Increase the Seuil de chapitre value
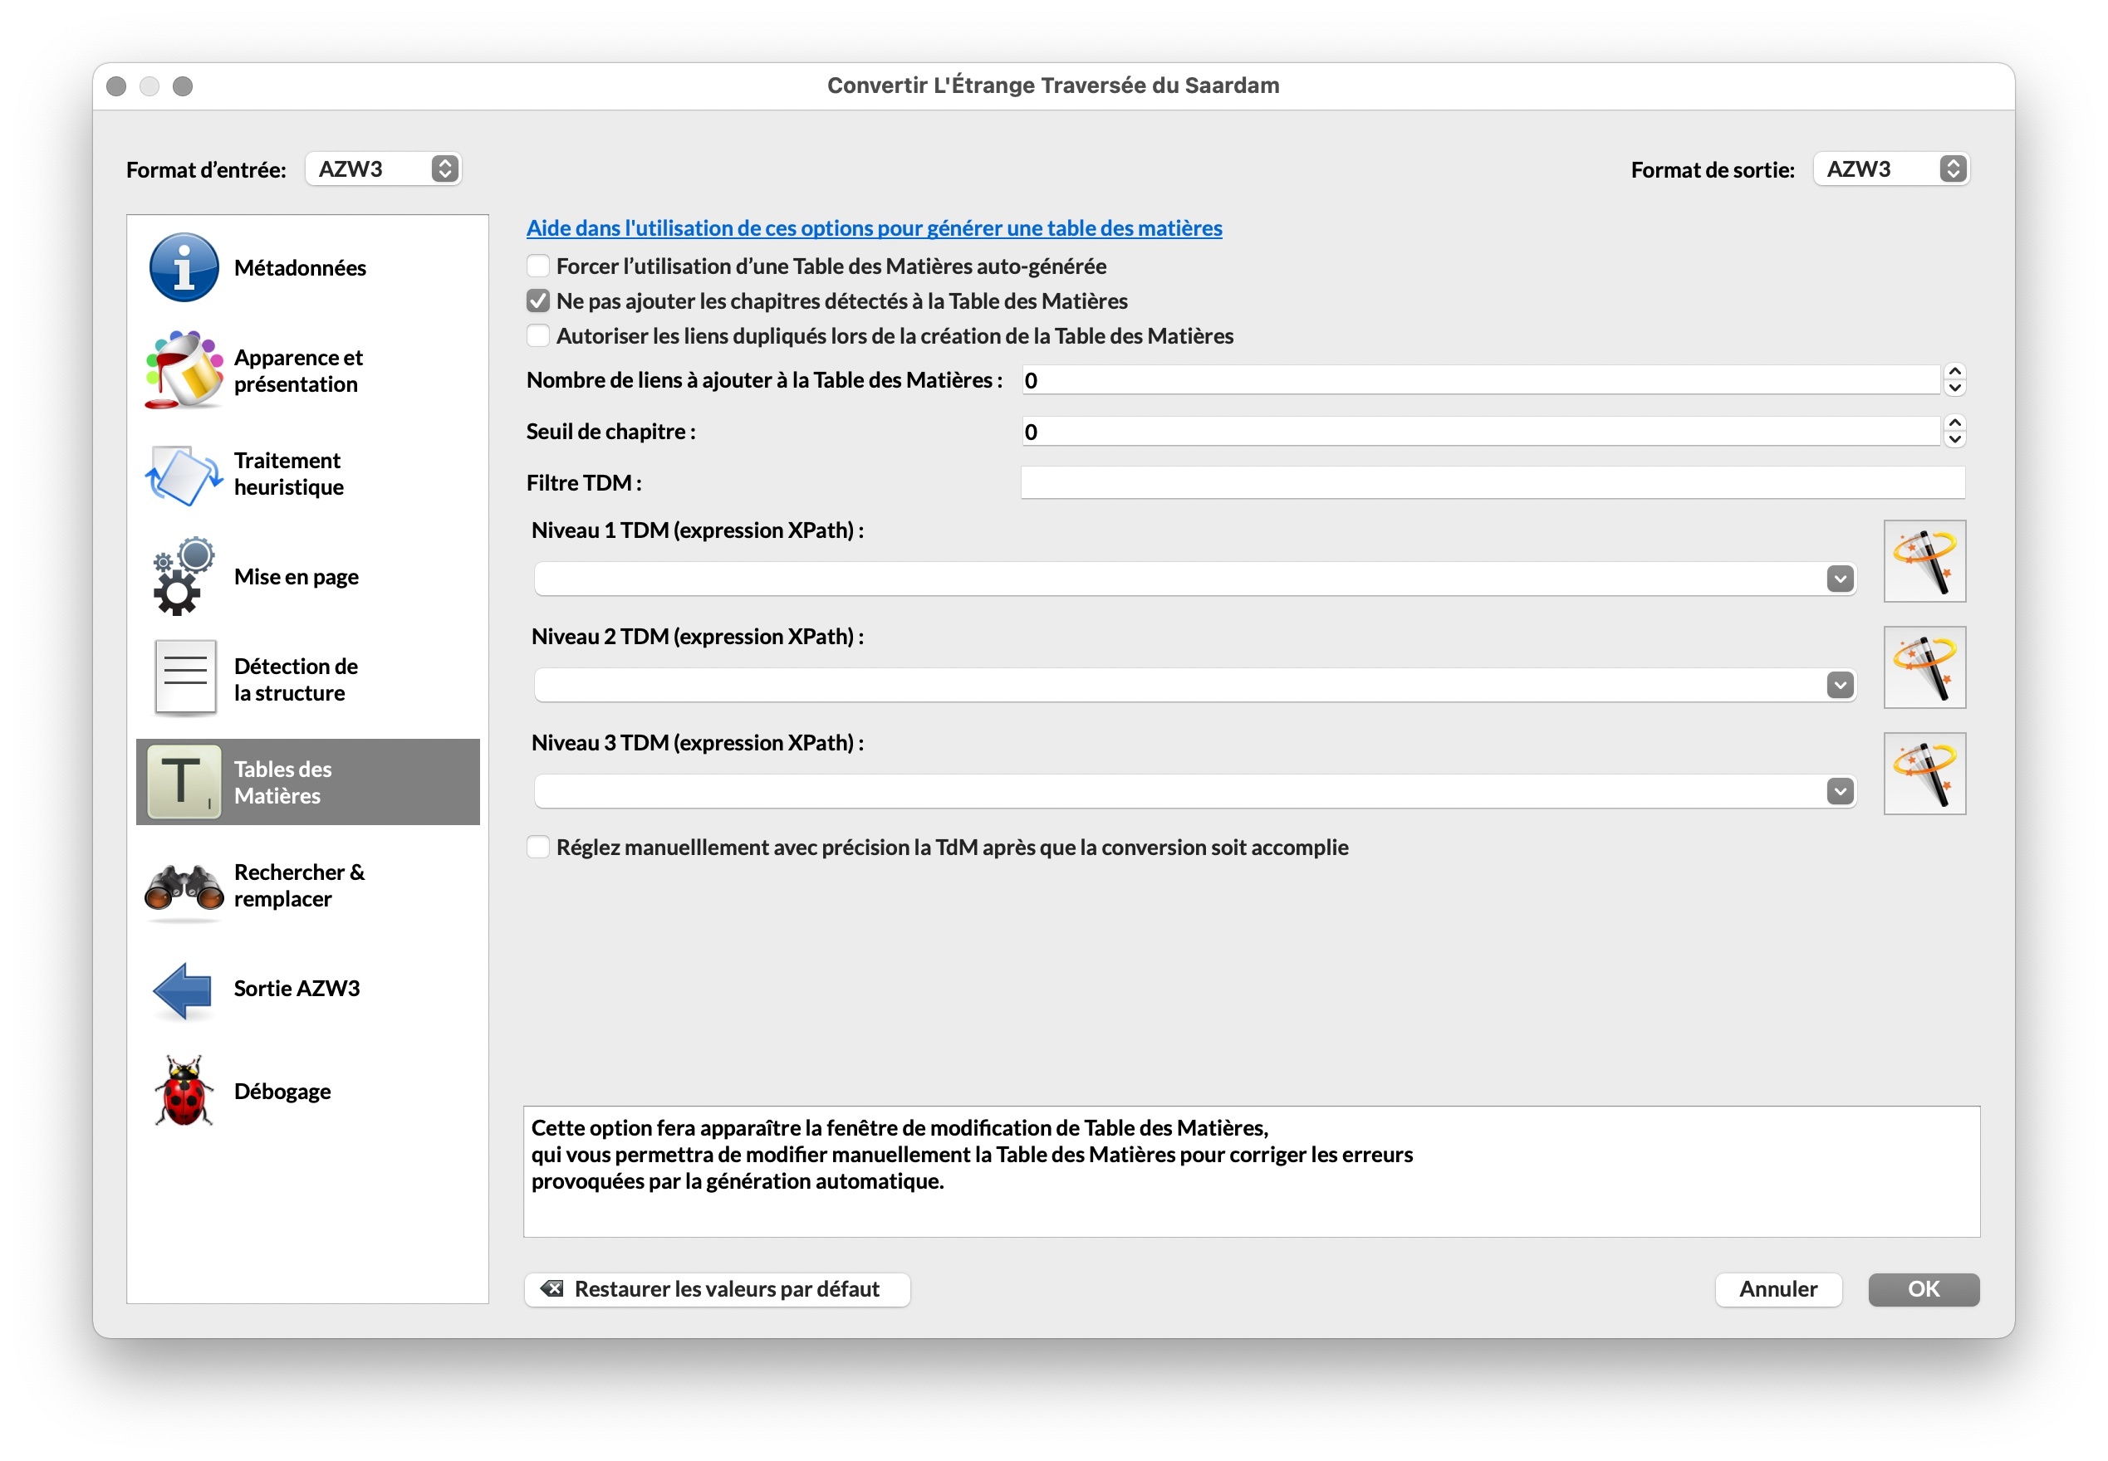 pos(1954,424)
